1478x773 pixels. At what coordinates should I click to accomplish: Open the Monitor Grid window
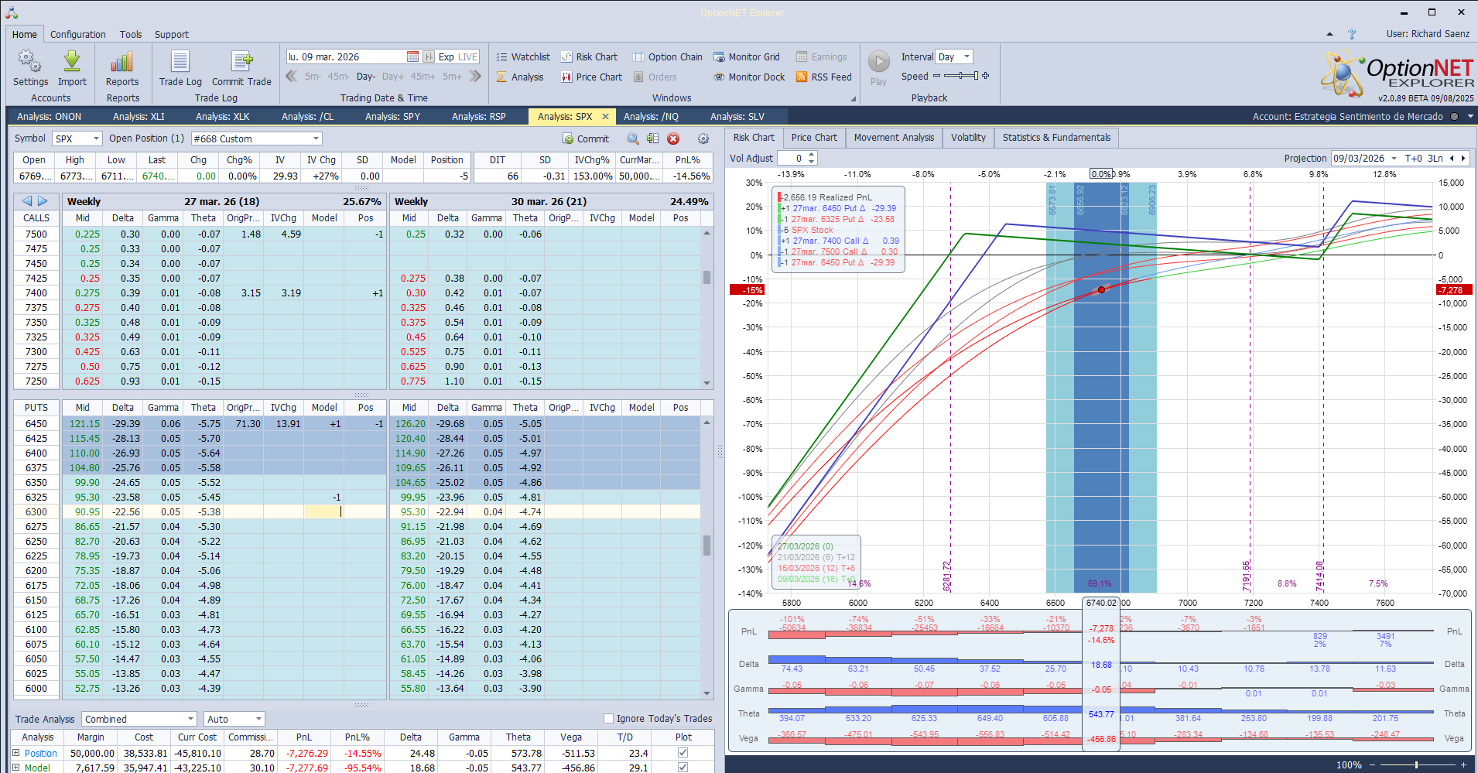click(x=747, y=56)
